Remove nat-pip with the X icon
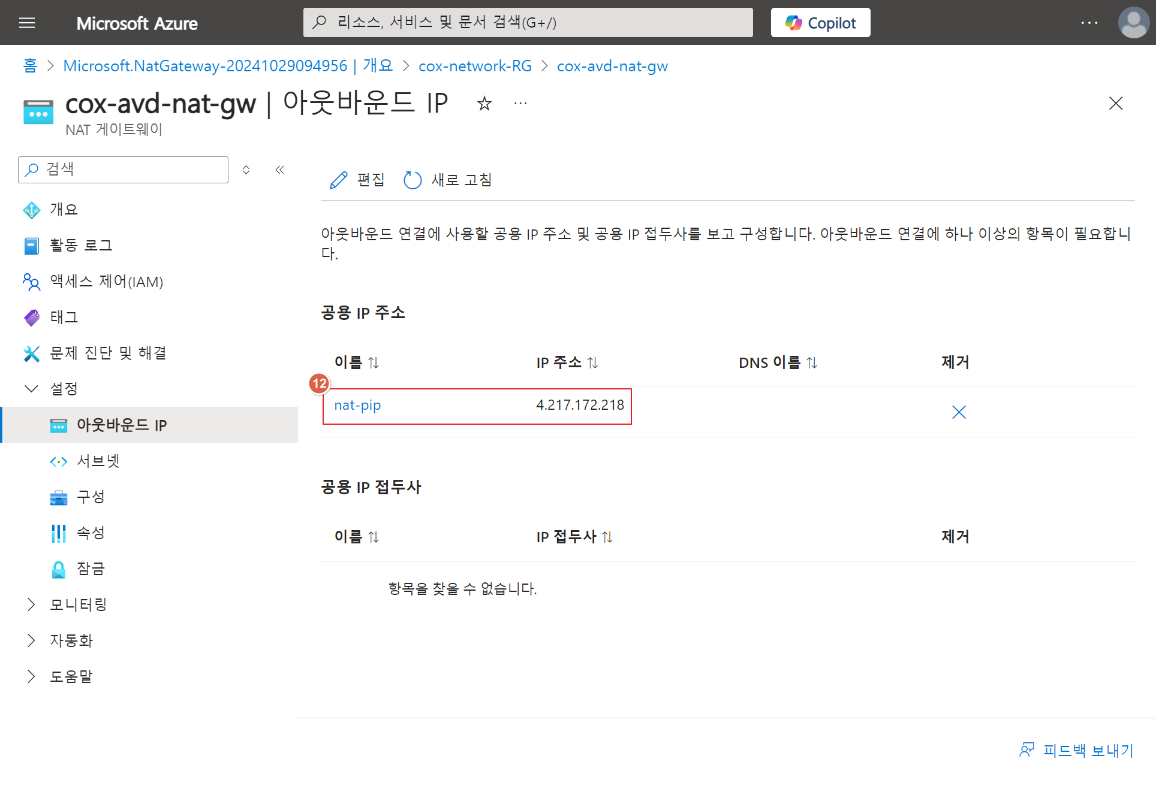1156x798 pixels. pos(959,412)
